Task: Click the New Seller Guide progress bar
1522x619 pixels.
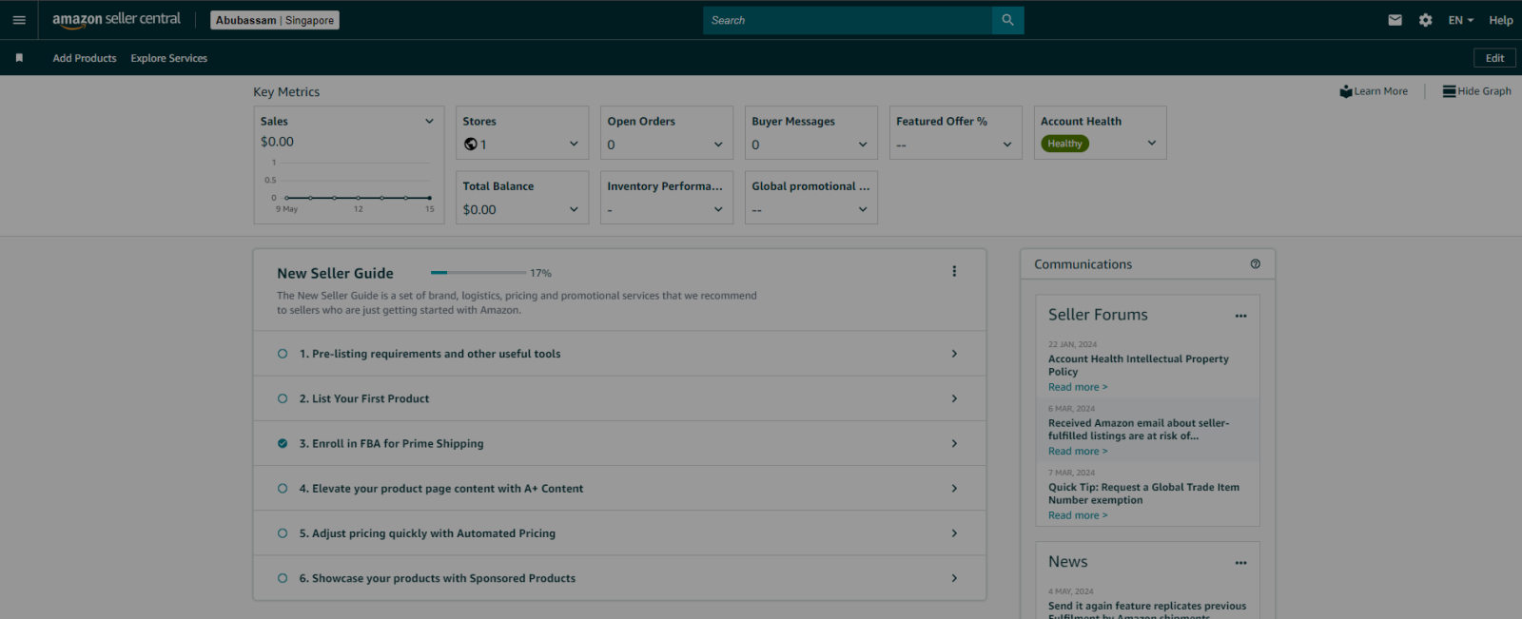Action: (x=478, y=273)
